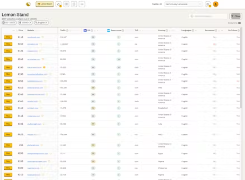Screen dimensions: 245x180
Task: Click Buy for the €140 website
Action: pos(8,108)
